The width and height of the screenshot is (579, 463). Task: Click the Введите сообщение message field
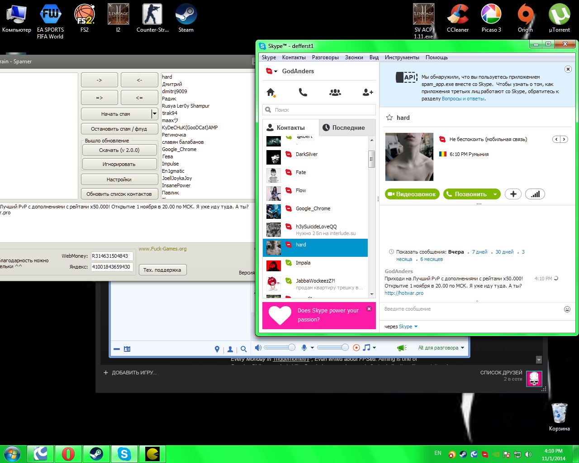[x=470, y=309]
